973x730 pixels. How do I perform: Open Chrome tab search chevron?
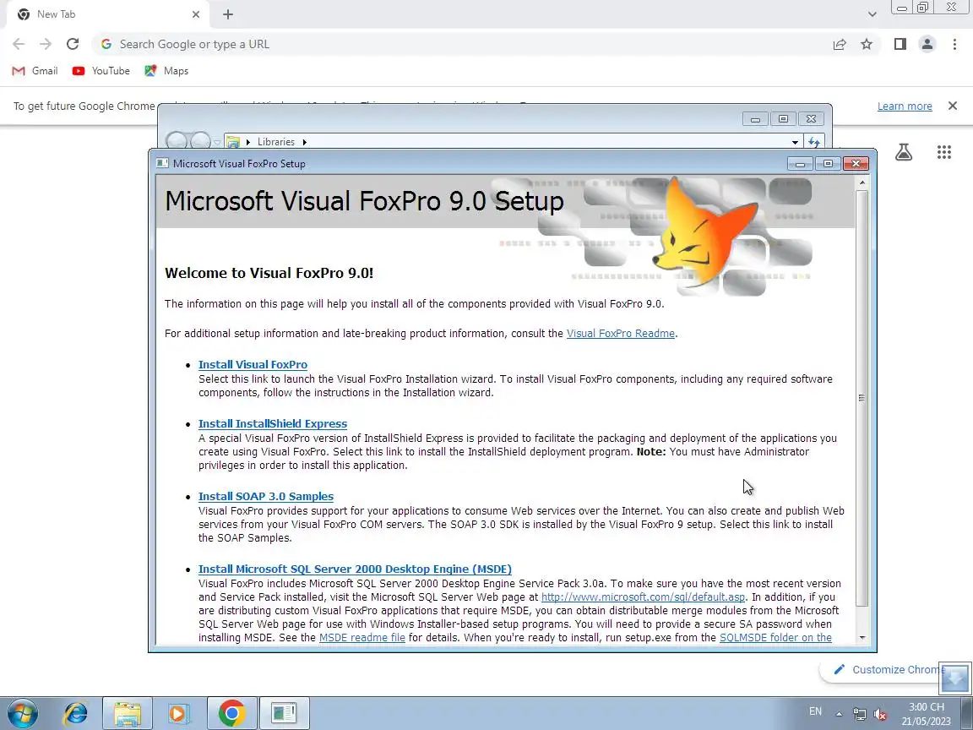click(x=872, y=14)
